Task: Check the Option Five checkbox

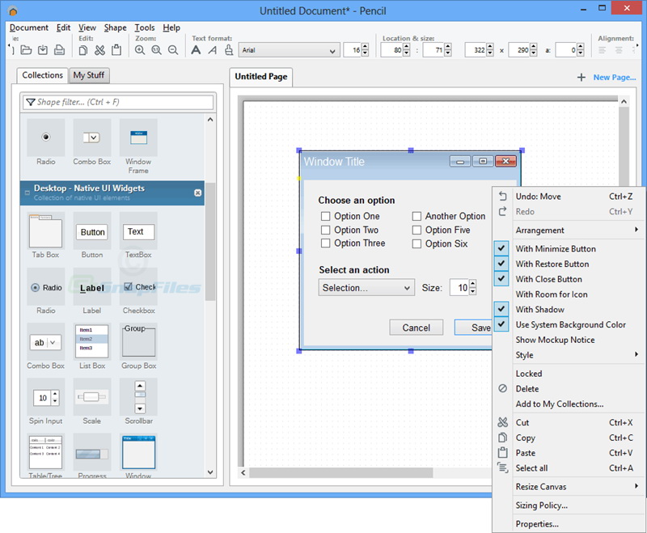Action: click(x=417, y=230)
